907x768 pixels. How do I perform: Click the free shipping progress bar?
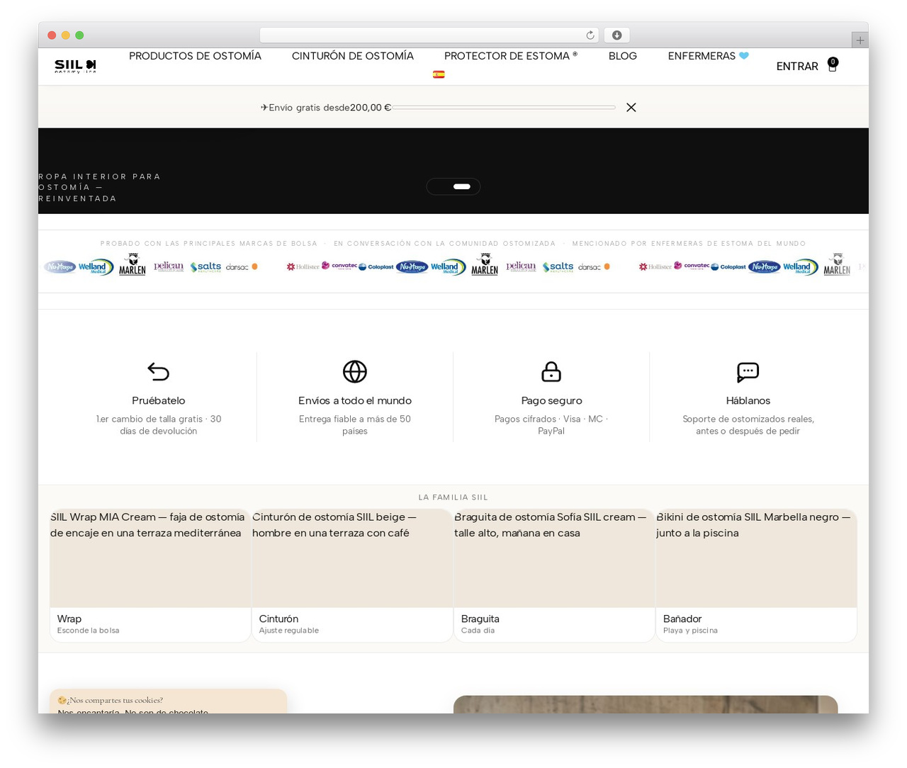[x=504, y=108]
